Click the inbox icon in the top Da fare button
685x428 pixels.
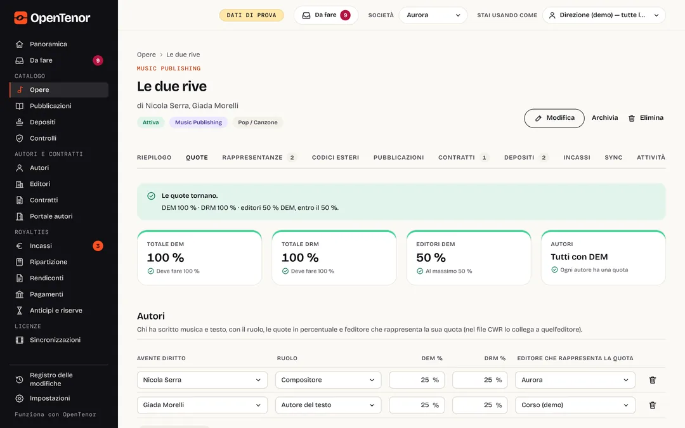(x=306, y=15)
